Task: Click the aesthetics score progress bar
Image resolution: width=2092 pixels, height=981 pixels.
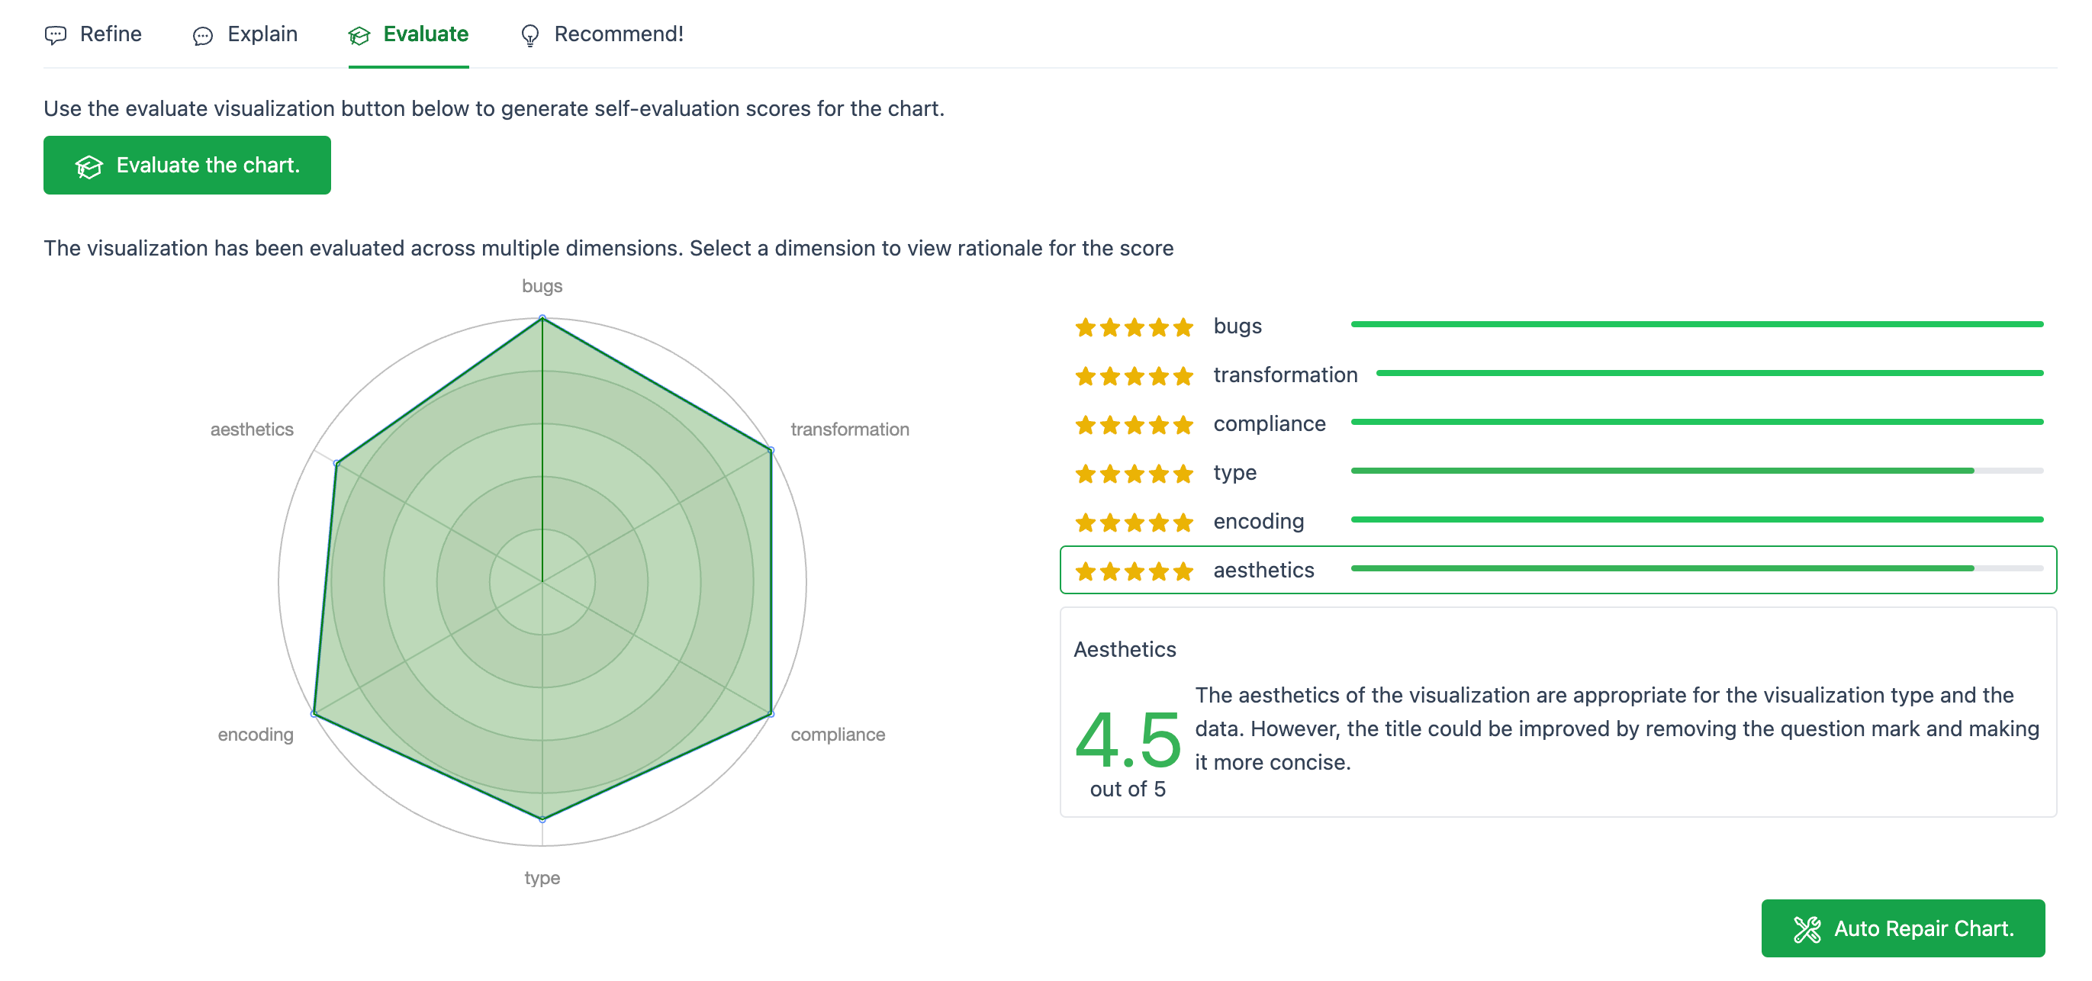Action: pyautogui.click(x=1696, y=568)
